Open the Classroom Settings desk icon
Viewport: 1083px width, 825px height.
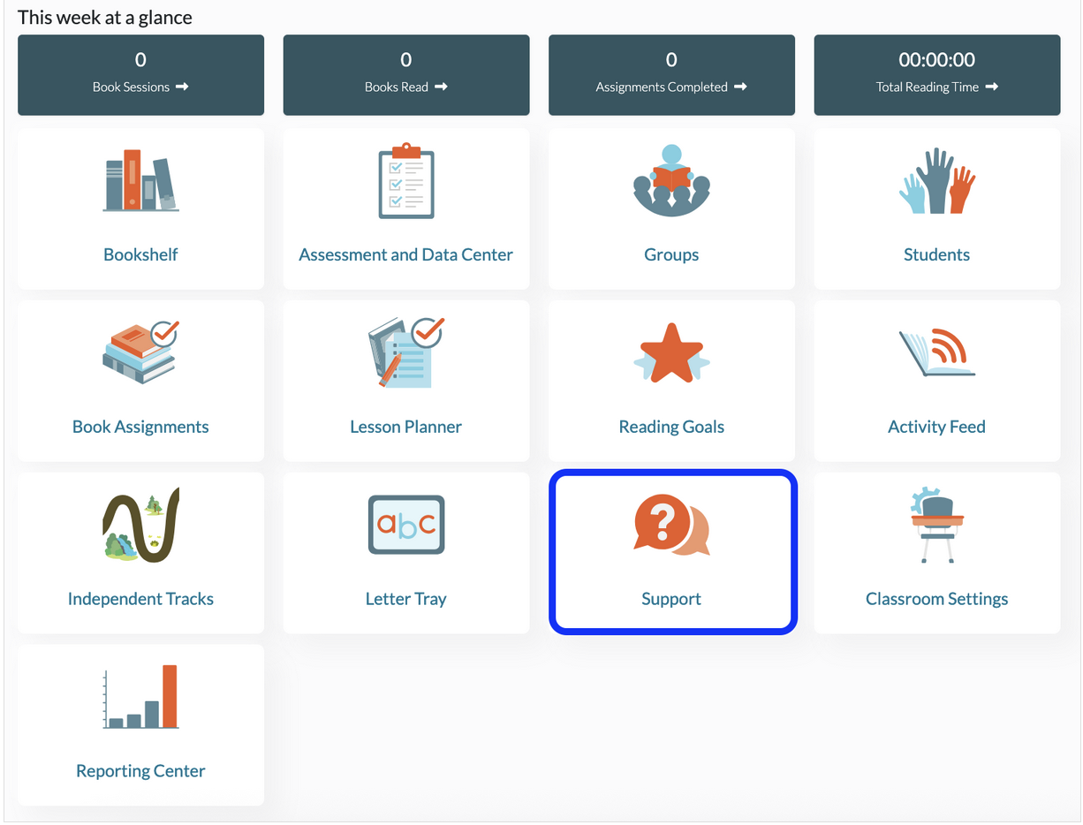point(936,524)
